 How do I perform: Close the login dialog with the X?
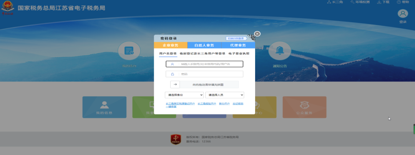coord(257,34)
